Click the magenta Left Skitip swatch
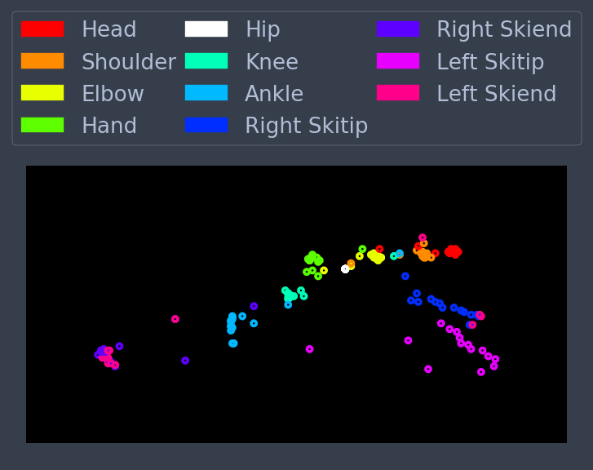 point(398,61)
